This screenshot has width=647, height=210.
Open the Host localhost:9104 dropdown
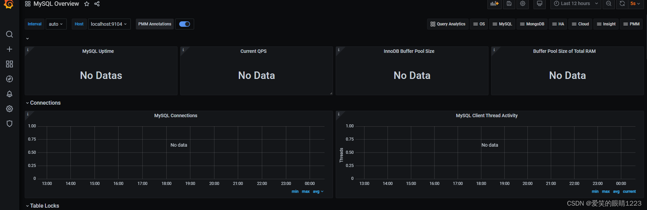(109, 24)
